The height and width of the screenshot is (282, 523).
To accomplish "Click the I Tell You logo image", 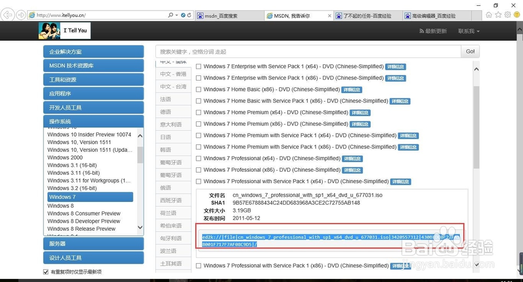I will [64, 31].
